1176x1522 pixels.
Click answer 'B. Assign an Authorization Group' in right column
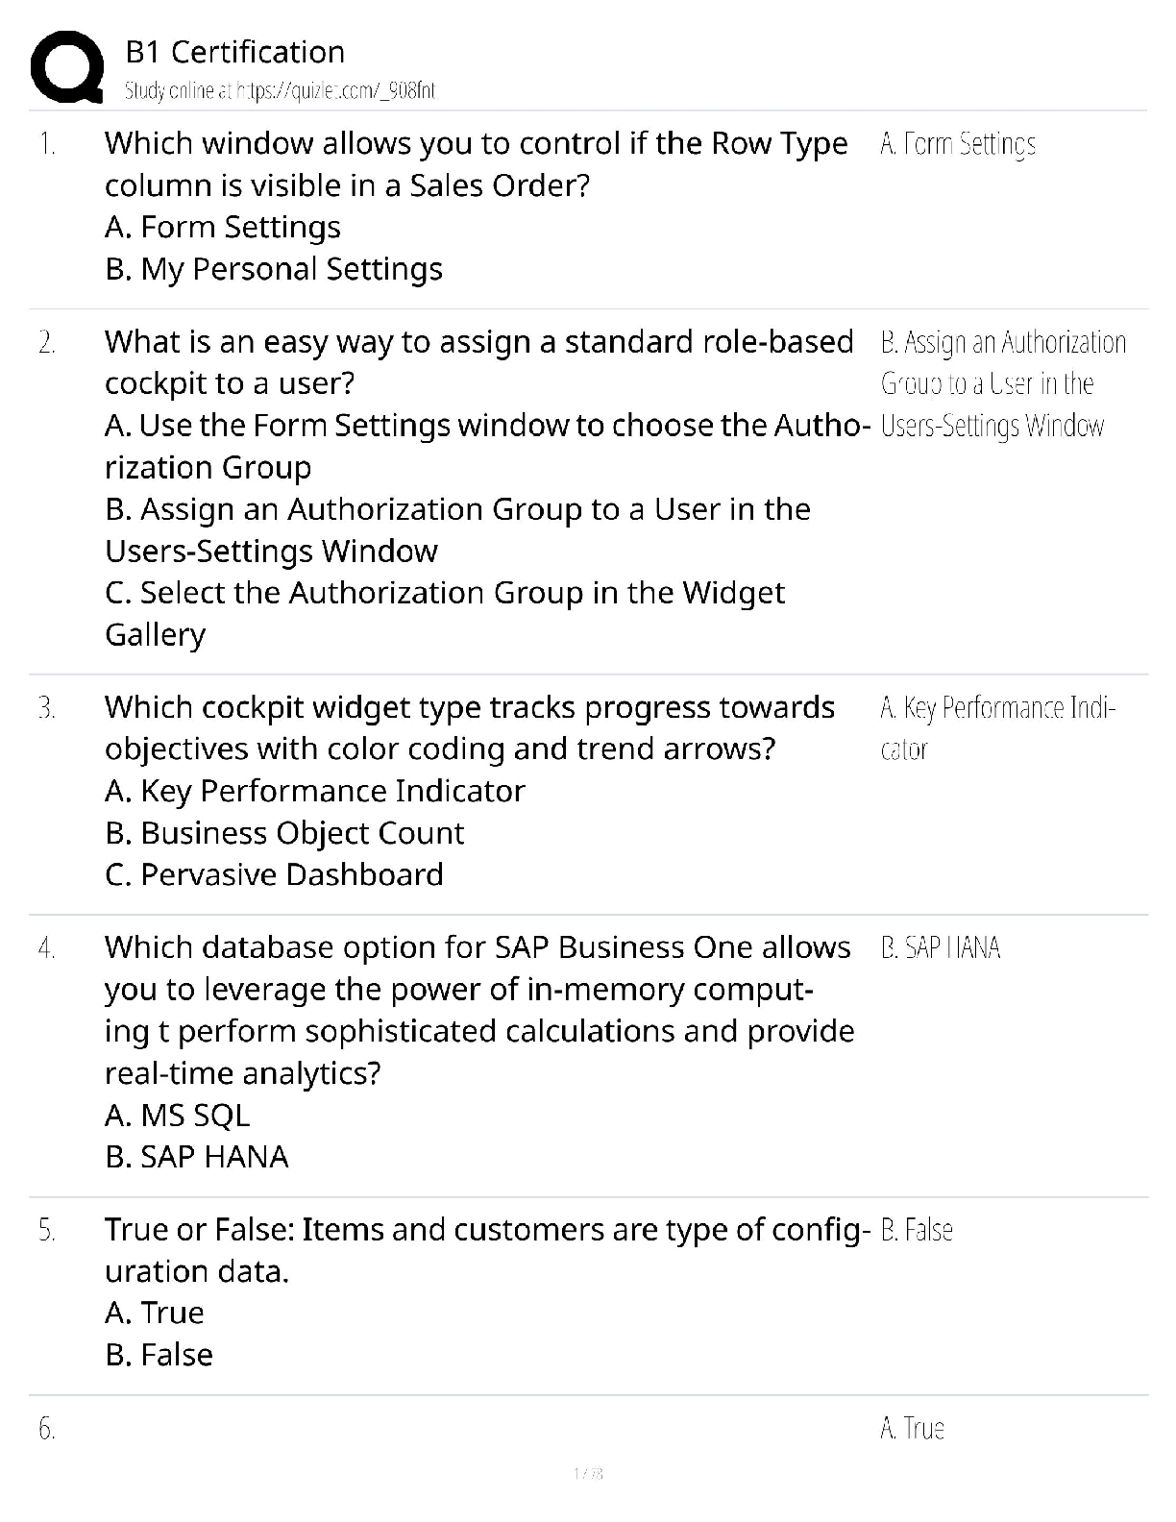point(1002,383)
